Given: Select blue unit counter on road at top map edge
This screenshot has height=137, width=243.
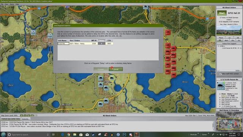Looking at the screenshot, I should click(145, 7).
